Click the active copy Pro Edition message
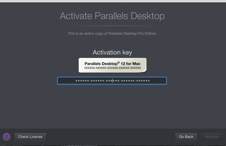Viewport: 226px width, 146px height. 112,34
